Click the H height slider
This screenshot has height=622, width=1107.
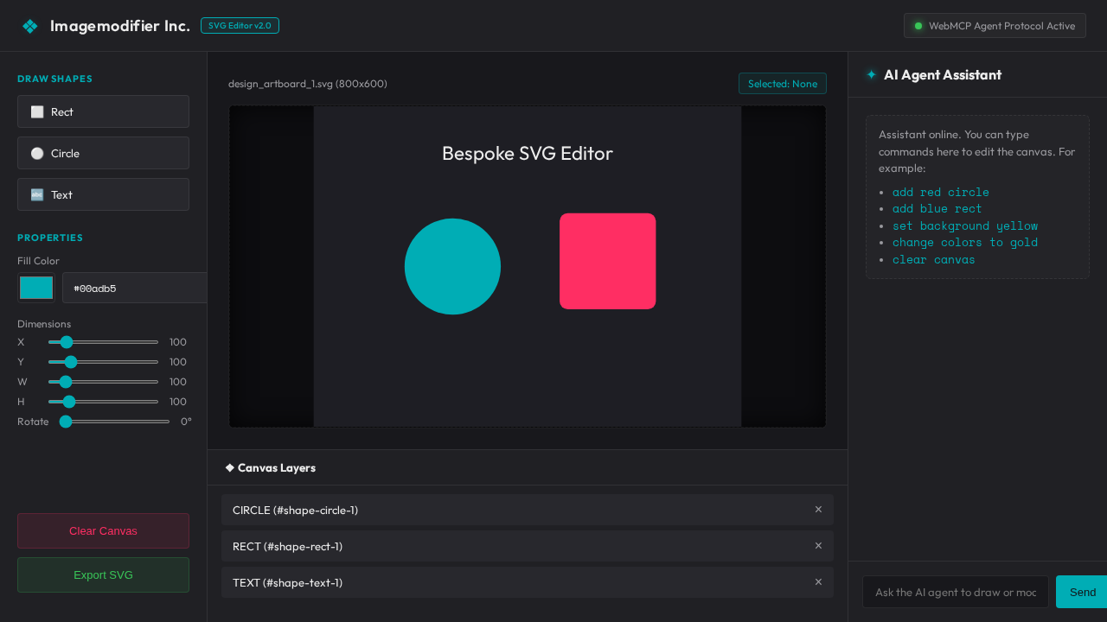(x=103, y=402)
